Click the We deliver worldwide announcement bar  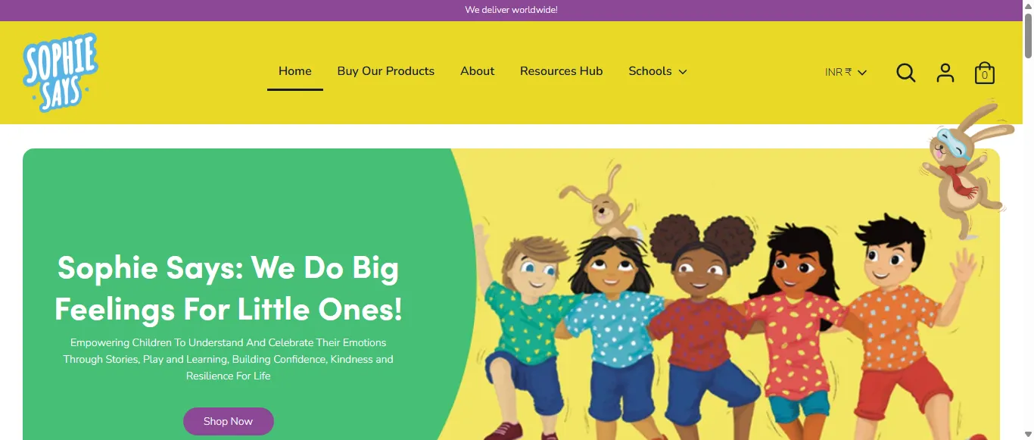512,11
